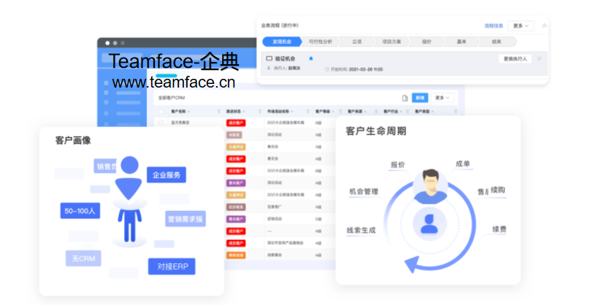Click the 蓝月亮集团 customer name cell

tap(180, 123)
